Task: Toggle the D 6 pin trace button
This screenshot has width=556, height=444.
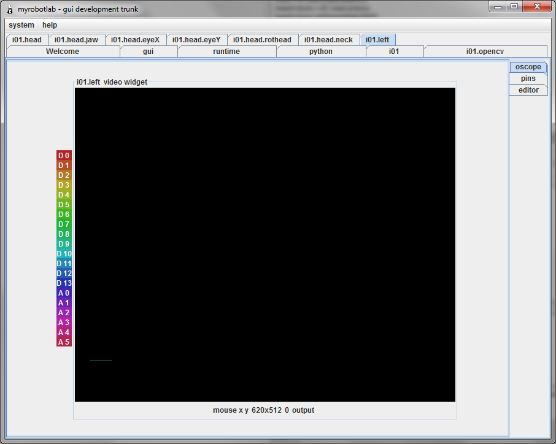Action: click(64, 215)
